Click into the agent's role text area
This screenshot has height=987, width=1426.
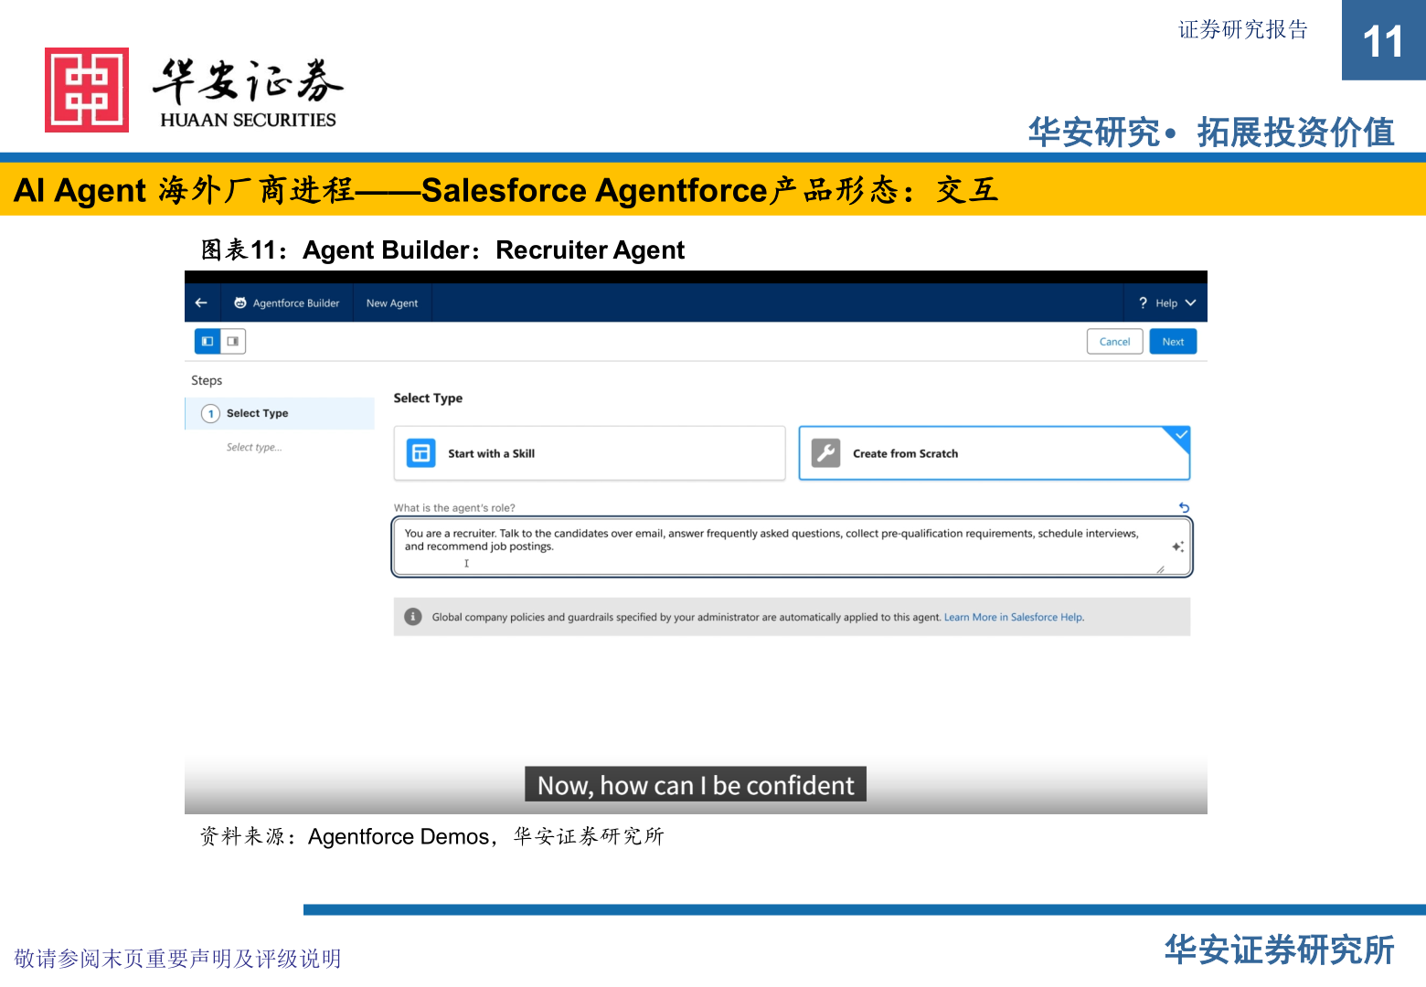point(793,547)
